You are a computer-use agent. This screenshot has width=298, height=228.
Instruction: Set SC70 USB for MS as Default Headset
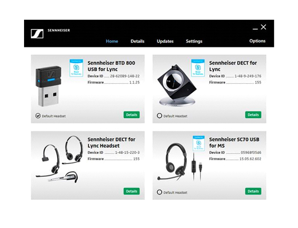click(160, 192)
